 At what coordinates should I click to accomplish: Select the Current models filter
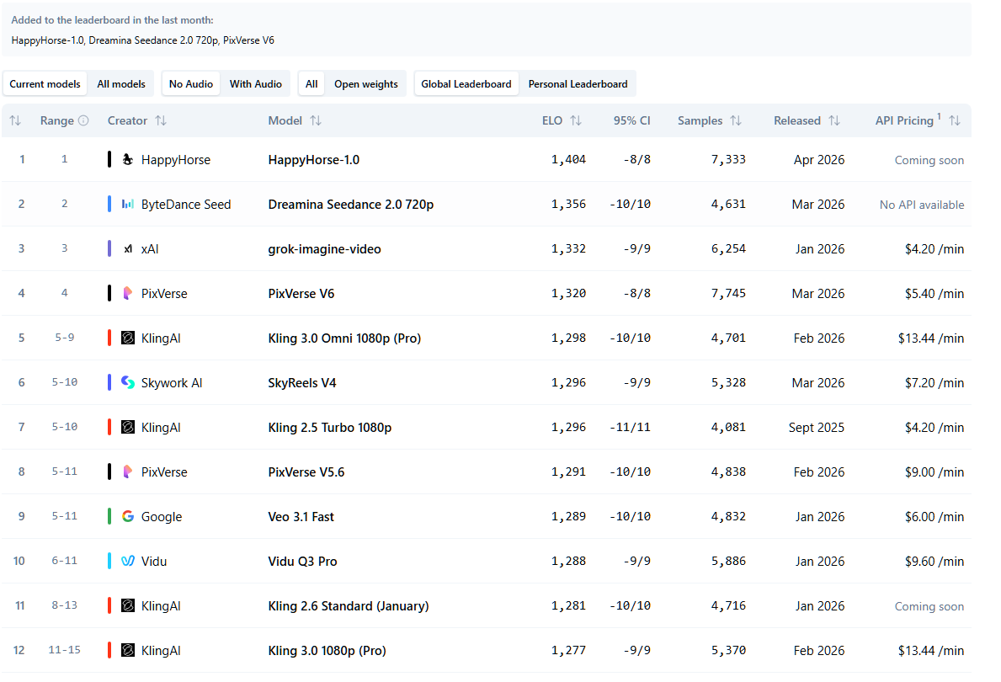45,84
